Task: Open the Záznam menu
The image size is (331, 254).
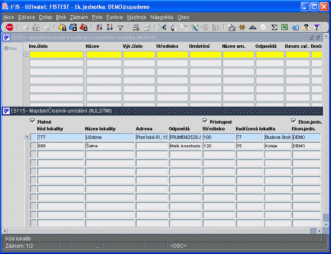Action: 79,17
